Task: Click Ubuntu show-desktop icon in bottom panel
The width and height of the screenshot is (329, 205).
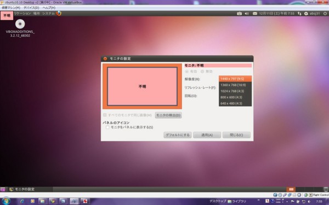Action: pyautogui.click(x=3, y=189)
